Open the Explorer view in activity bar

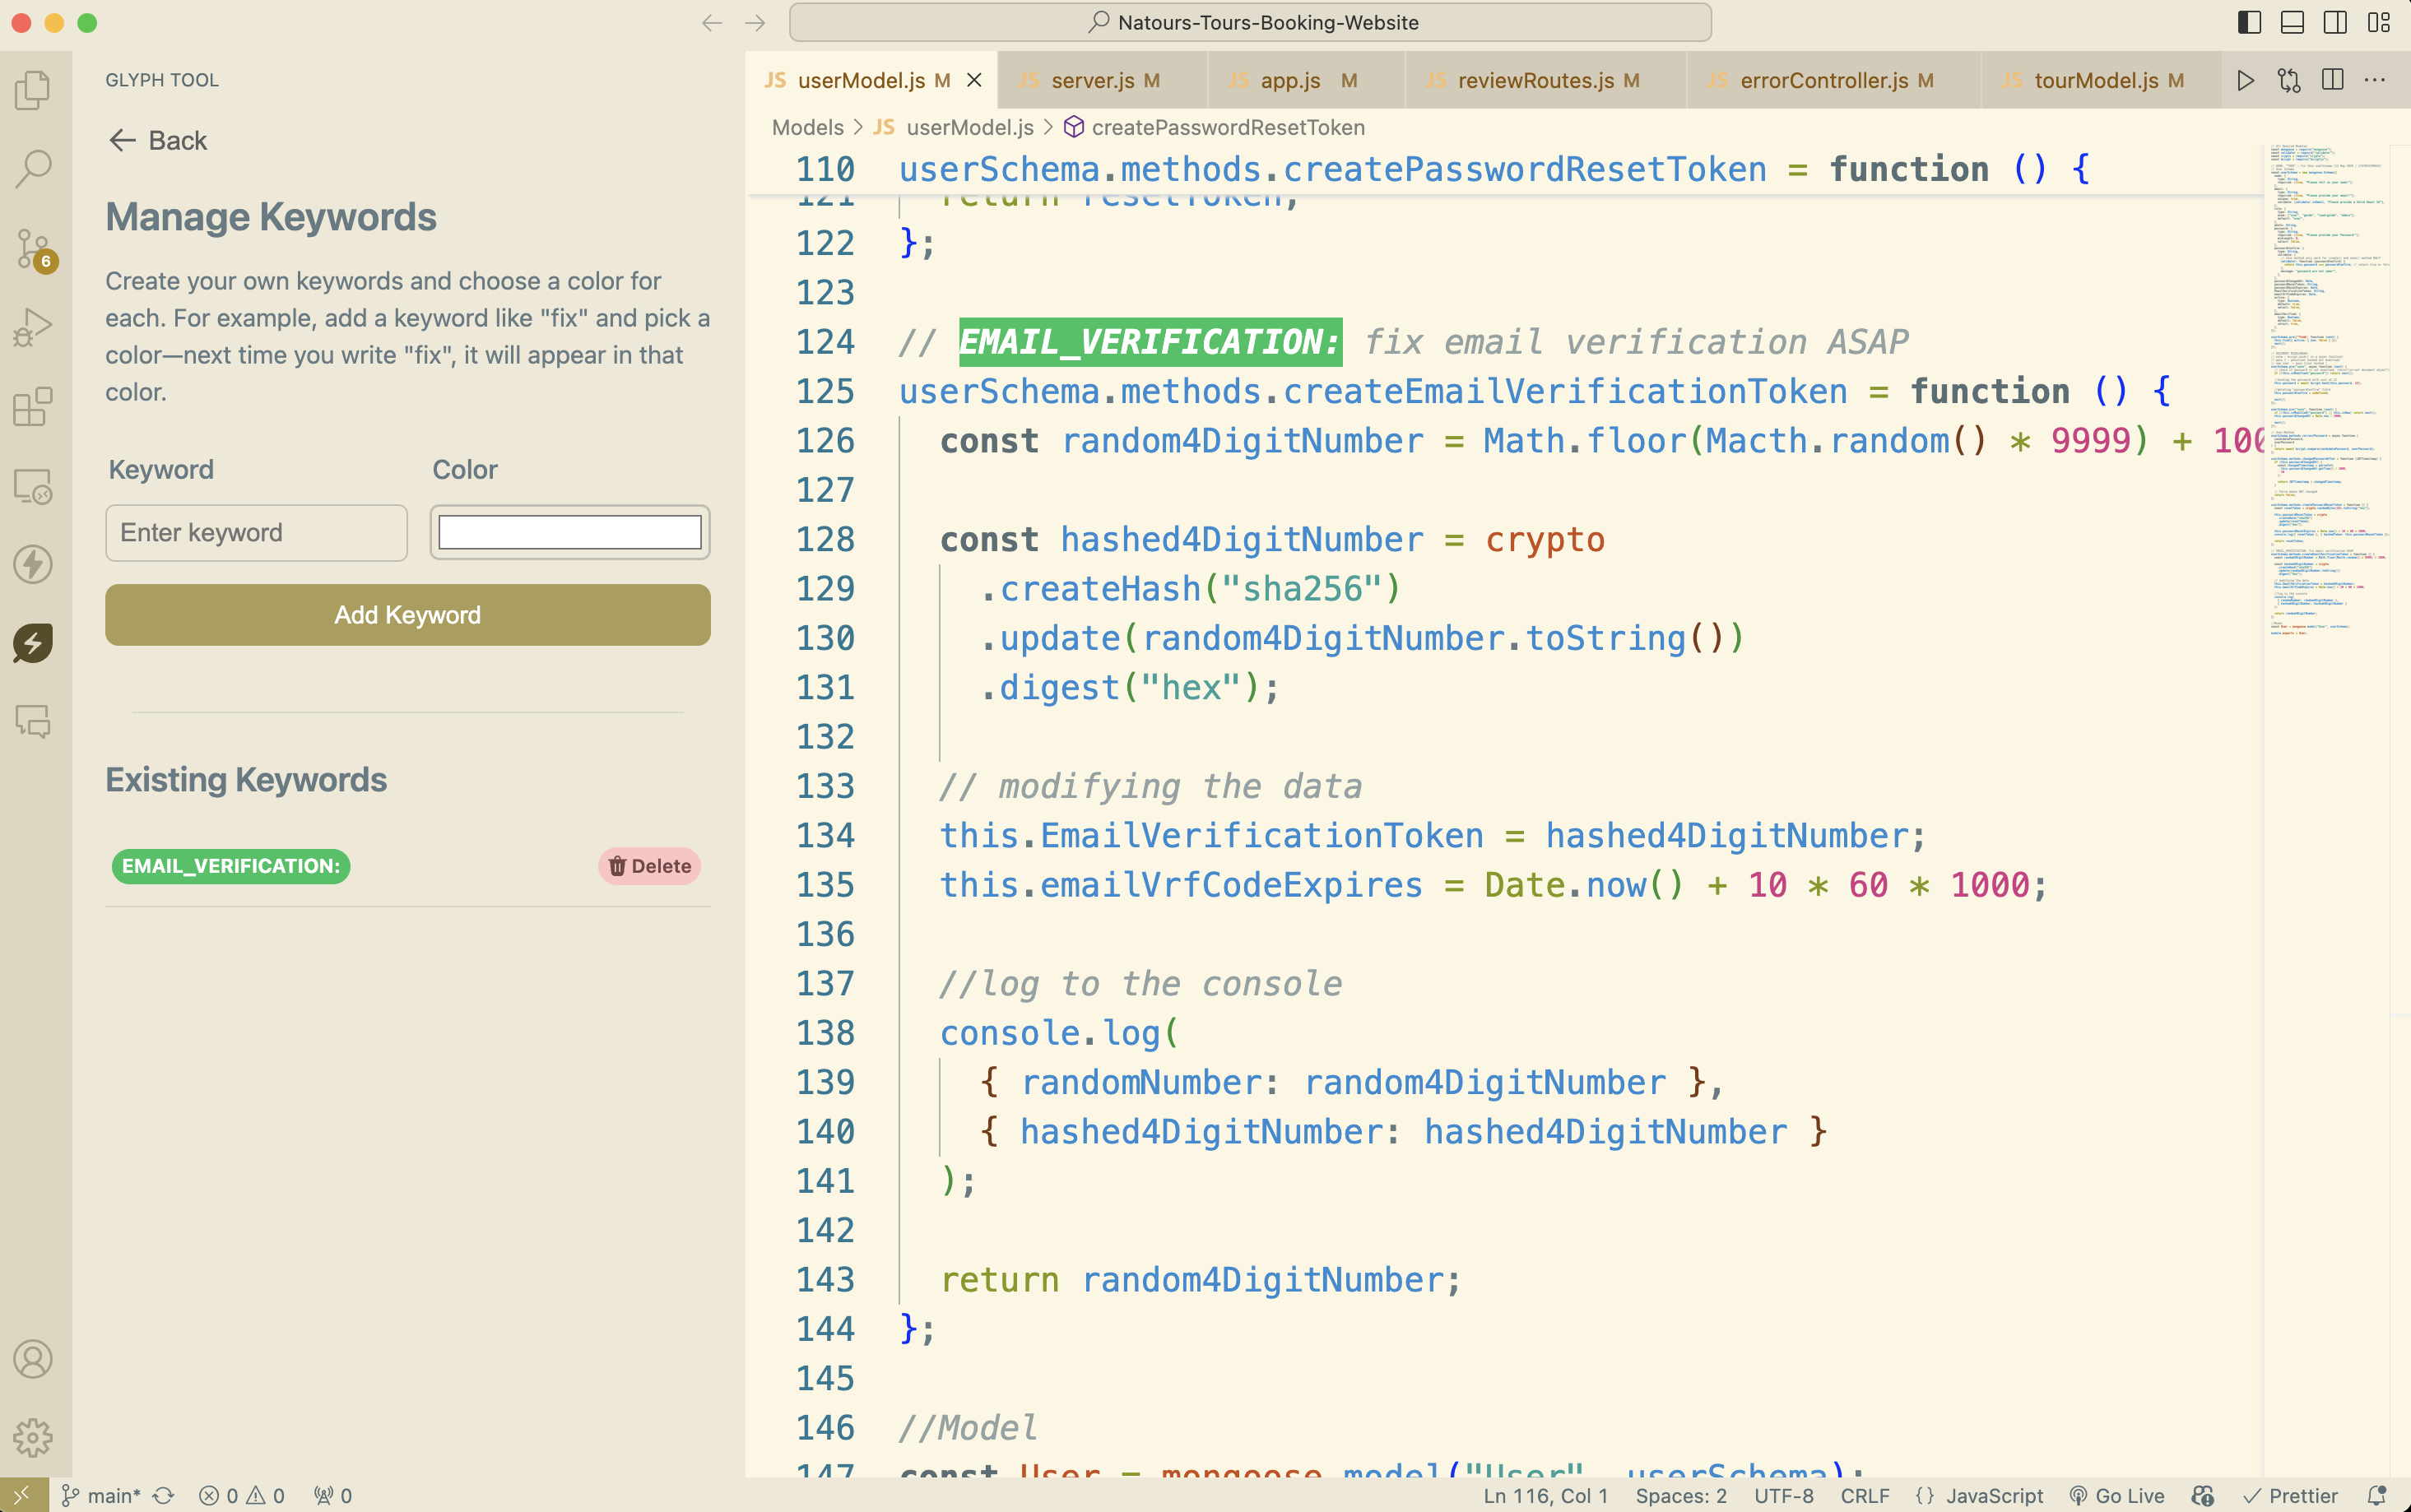pos(33,90)
